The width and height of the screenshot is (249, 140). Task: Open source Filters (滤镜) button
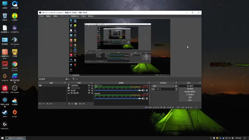click(x=75, y=79)
